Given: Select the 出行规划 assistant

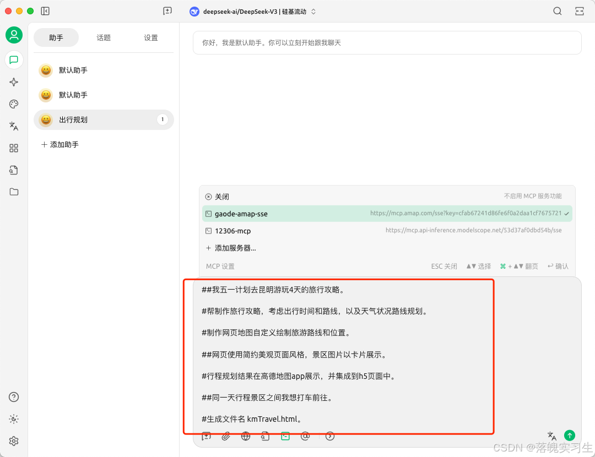Looking at the screenshot, I should point(74,119).
